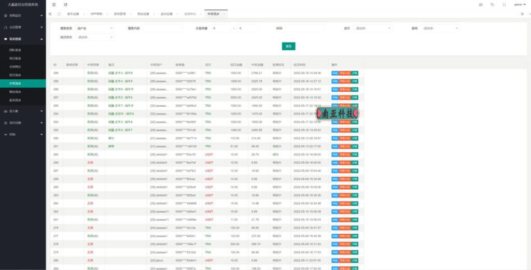Open the 每日报表 sidebar submenu item
This screenshot has height=270, width=531.
[x=23, y=59]
